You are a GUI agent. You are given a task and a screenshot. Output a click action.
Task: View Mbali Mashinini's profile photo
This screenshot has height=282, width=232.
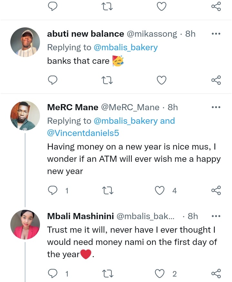(x=25, y=224)
